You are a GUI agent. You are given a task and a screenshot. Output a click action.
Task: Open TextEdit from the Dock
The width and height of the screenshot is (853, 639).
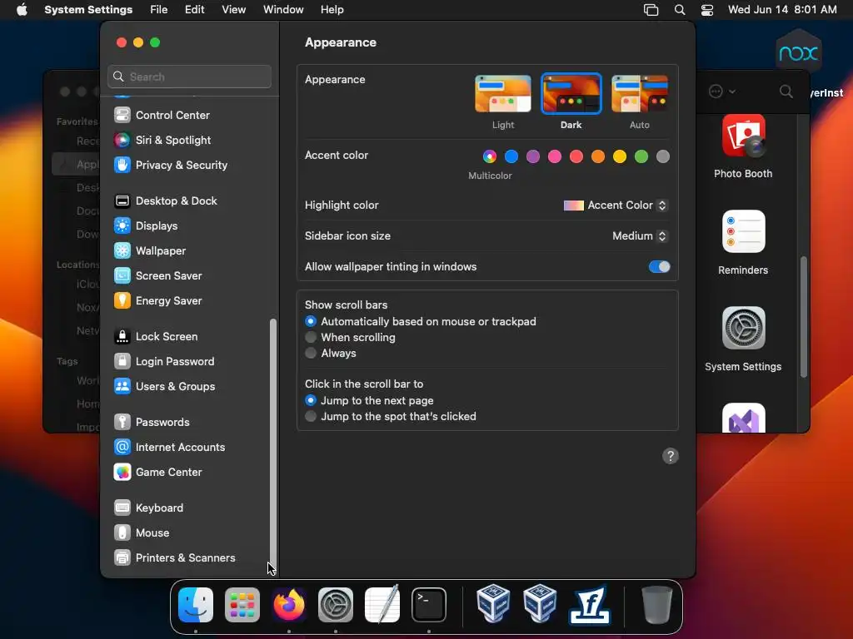click(x=382, y=605)
